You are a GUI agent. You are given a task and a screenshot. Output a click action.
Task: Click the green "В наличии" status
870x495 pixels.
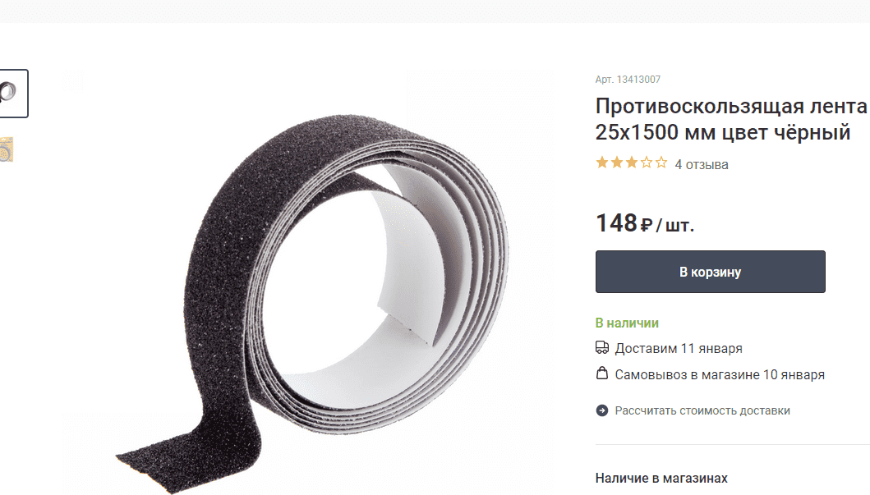coord(627,323)
